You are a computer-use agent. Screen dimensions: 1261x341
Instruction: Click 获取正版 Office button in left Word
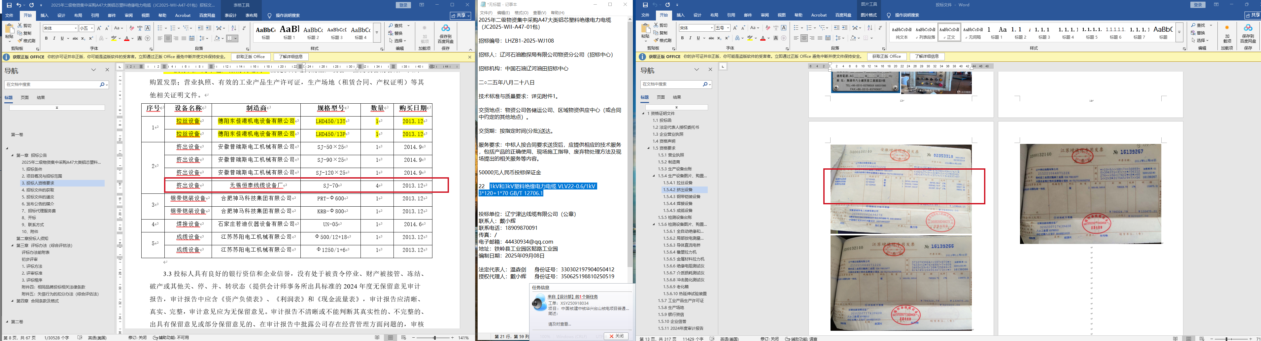click(x=251, y=57)
